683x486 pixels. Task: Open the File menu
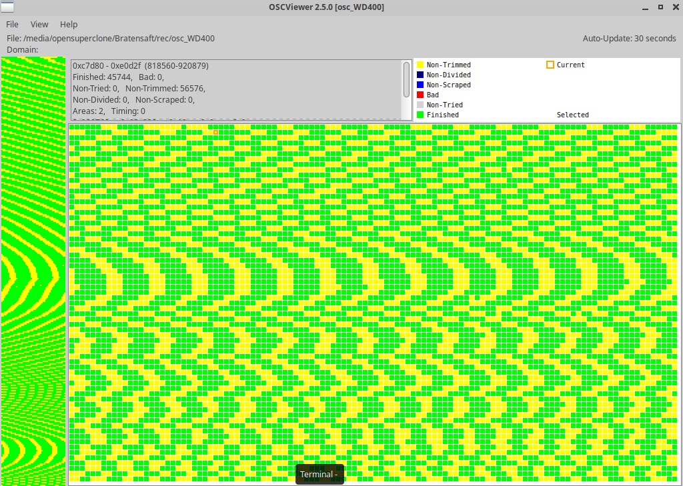[12, 25]
